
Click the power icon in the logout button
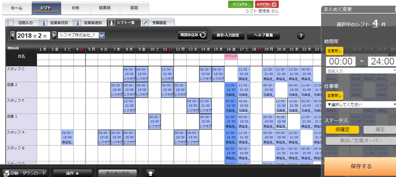274,4
